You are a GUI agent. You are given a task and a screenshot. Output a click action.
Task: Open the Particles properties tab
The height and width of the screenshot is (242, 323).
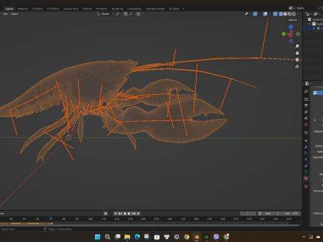(x=306, y=153)
